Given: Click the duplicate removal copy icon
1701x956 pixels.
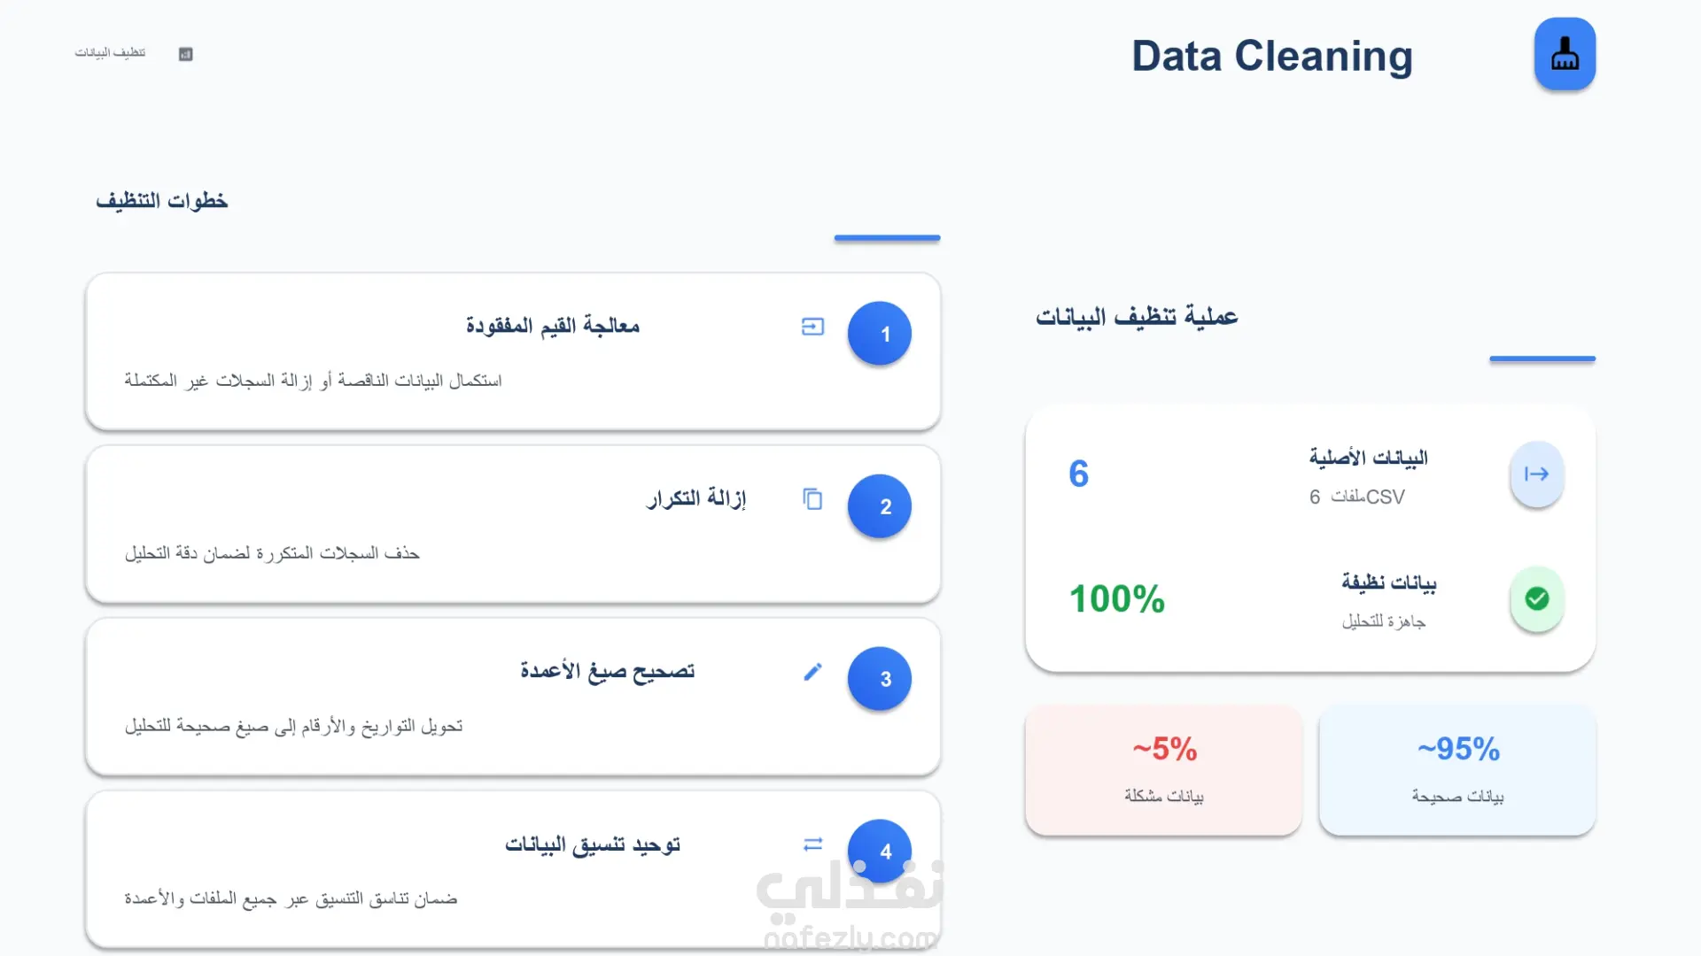Looking at the screenshot, I should pyautogui.click(x=812, y=499).
